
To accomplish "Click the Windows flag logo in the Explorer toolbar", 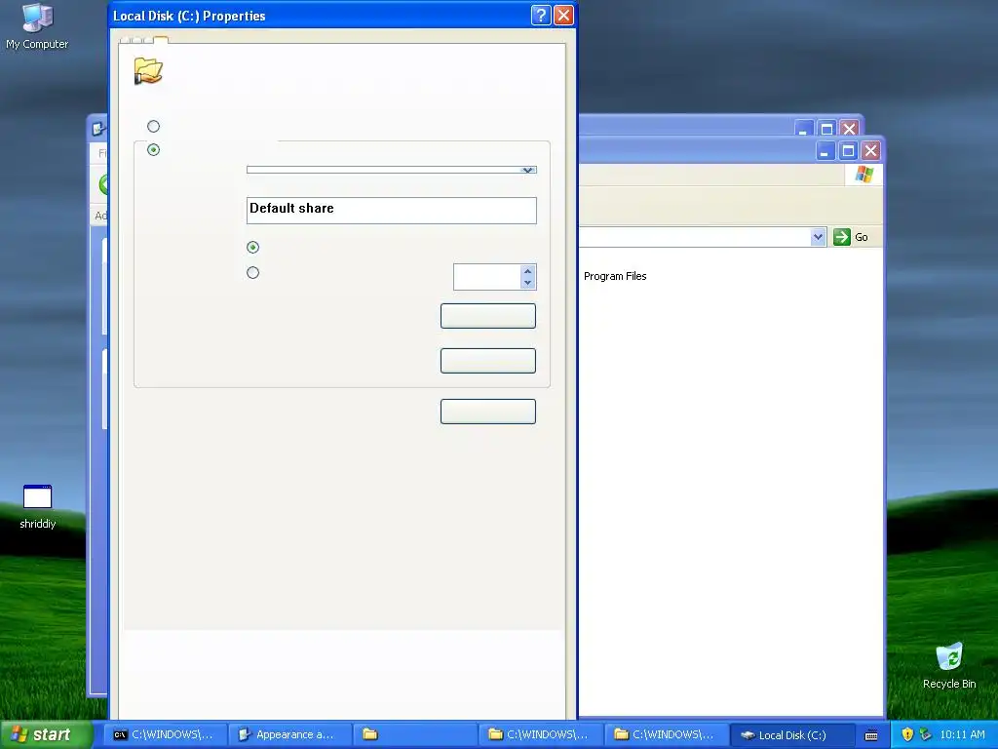I will pos(864,174).
